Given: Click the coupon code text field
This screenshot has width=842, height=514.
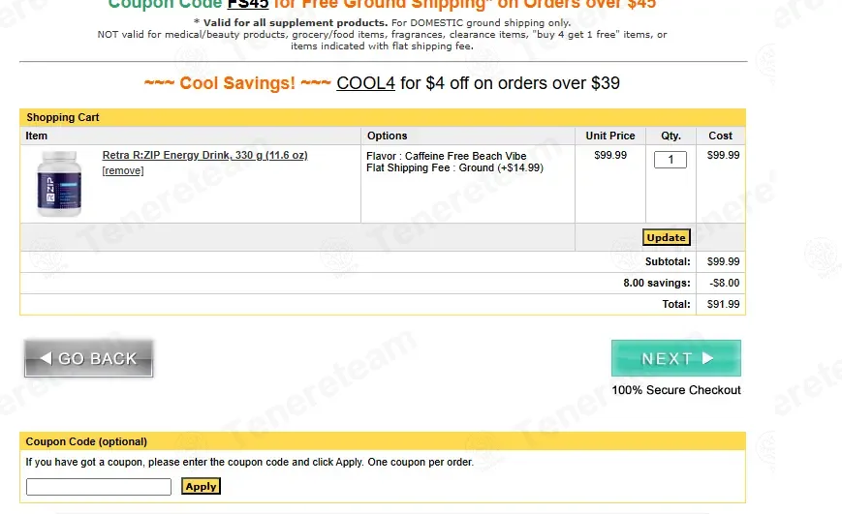Looking at the screenshot, I should pyautogui.click(x=99, y=487).
